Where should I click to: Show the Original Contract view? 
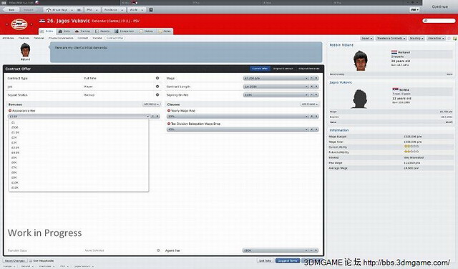coord(283,69)
